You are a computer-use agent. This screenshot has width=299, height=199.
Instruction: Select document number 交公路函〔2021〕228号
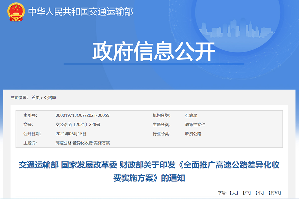[78, 125]
